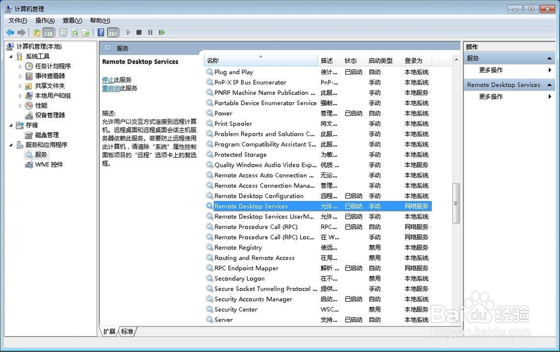Click the Pause service icon
560x352 pixels.
click(x=150, y=33)
